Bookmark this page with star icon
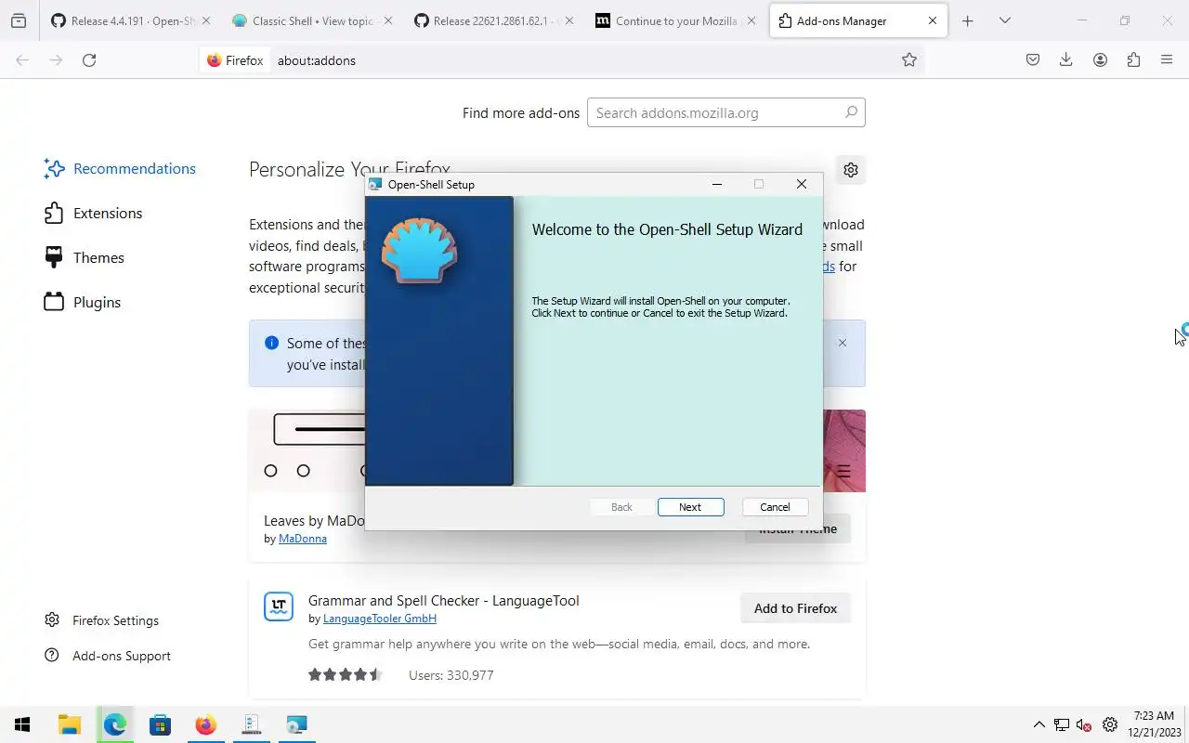Viewport: 1189px width, 743px height. (909, 60)
